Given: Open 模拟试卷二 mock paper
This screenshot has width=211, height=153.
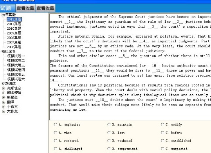Looking at the screenshot, I should pos(16,61).
